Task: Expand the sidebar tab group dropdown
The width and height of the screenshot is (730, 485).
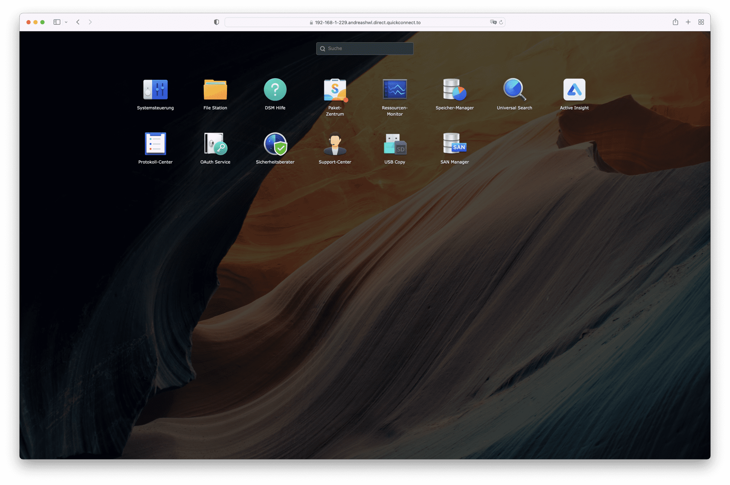Action: point(66,22)
